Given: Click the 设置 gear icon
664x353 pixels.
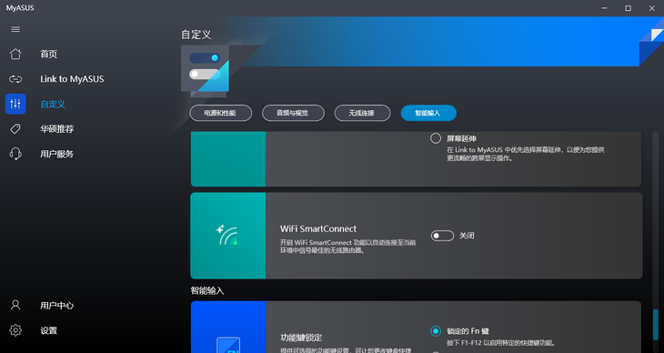Looking at the screenshot, I should point(15,330).
